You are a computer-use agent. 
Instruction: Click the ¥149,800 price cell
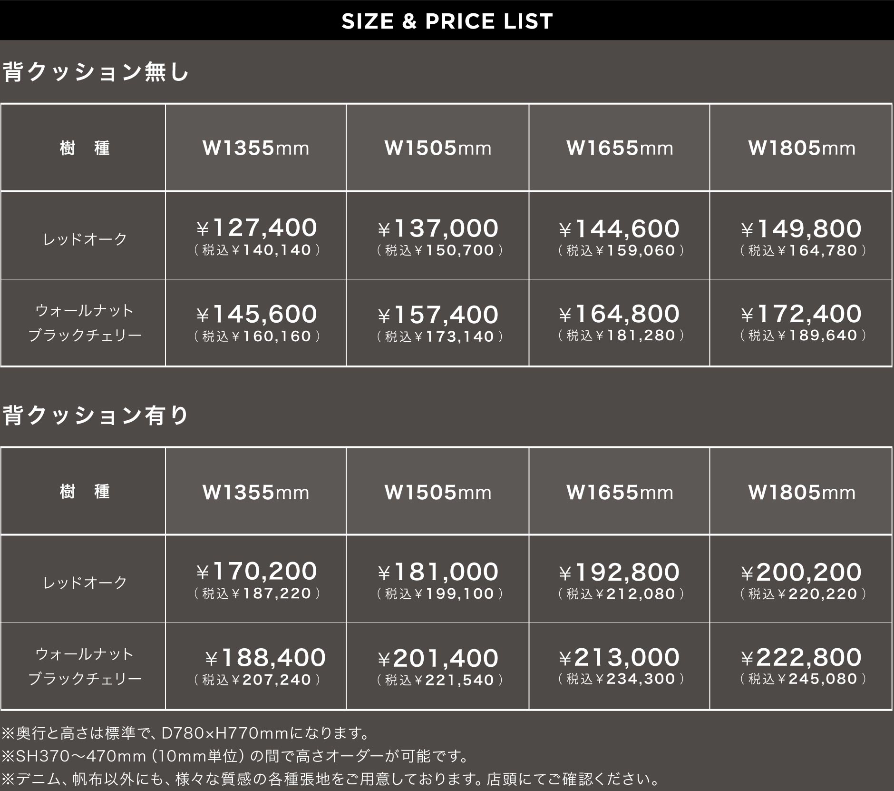[801, 235]
